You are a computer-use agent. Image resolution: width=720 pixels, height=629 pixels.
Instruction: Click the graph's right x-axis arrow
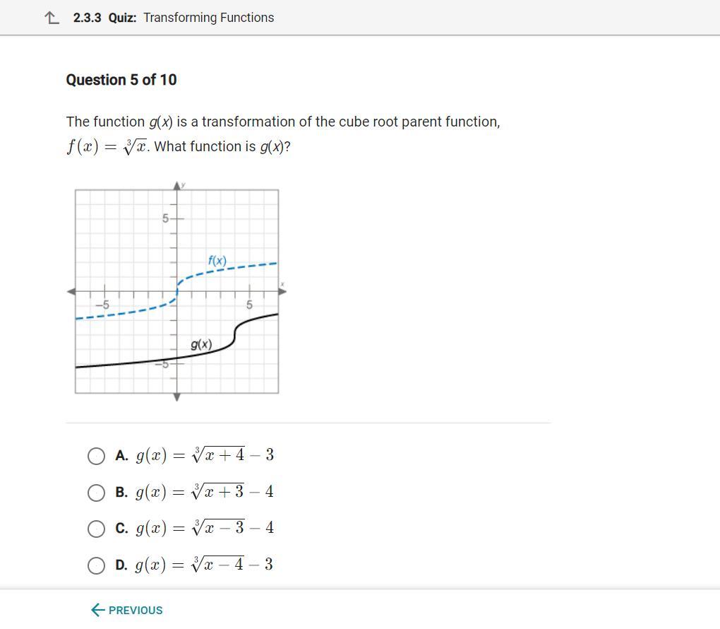click(283, 291)
